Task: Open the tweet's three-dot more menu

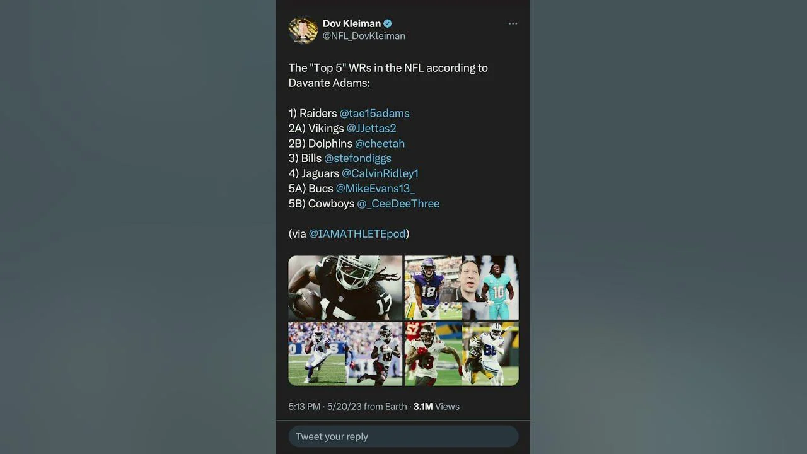Action: pos(513,24)
